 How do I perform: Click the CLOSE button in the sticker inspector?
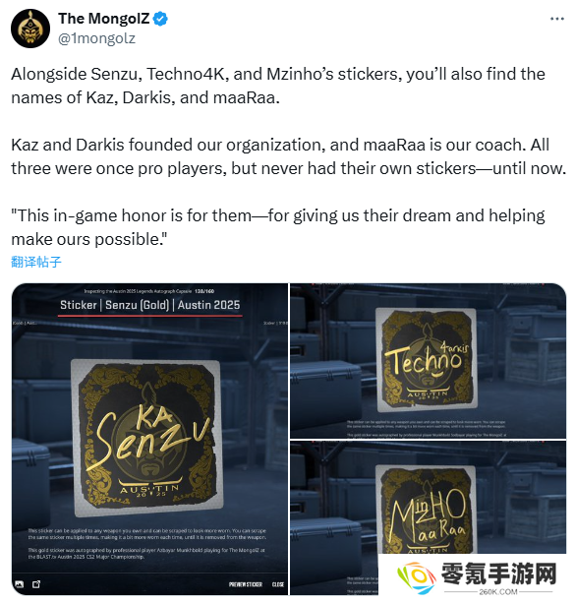pos(278,584)
